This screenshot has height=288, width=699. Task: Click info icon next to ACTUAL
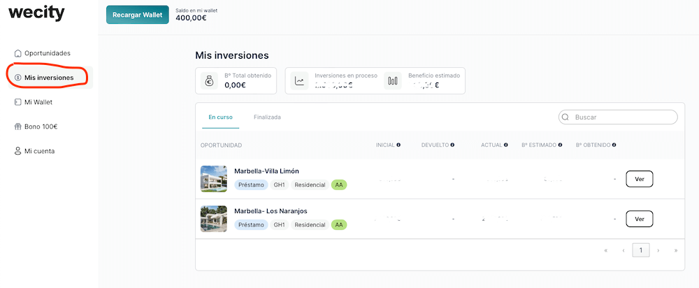click(x=506, y=145)
